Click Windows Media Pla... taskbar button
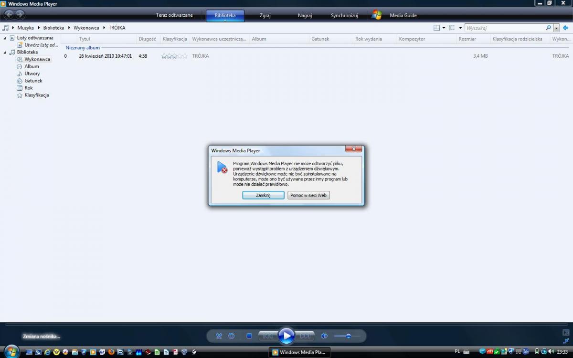The height and width of the screenshot is (358, 573). click(x=299, y=352)
